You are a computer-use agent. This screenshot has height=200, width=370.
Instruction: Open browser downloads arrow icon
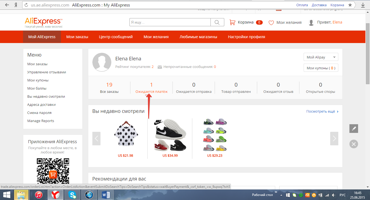coord(363,5)
